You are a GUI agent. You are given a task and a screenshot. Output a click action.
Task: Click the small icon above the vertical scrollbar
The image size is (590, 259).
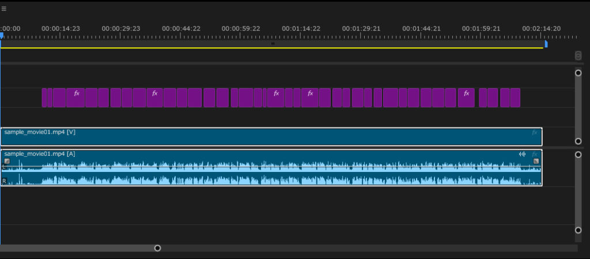pos(578,56)
